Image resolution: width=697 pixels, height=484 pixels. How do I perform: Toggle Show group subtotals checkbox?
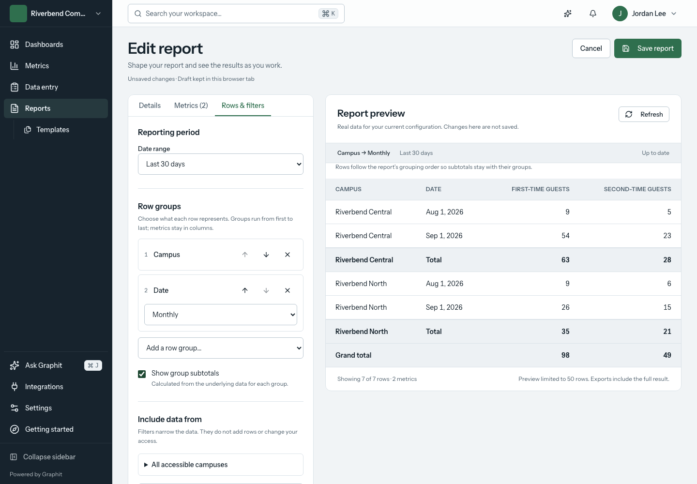(x=142, y=374)
